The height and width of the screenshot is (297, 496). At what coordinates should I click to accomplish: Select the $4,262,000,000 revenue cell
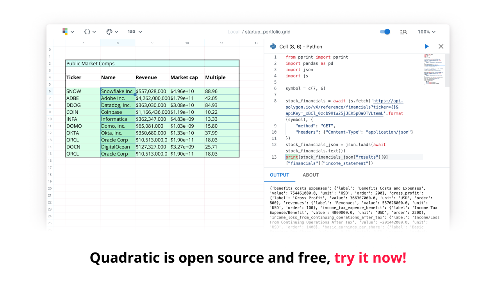coord(152,98)
